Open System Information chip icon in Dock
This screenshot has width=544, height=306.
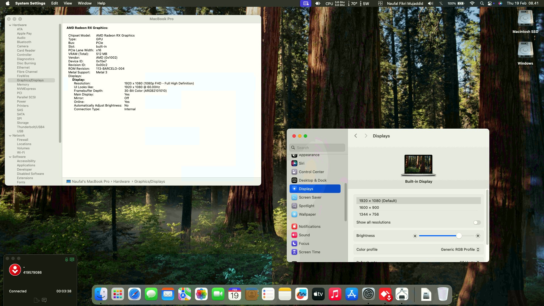(402, 294)
